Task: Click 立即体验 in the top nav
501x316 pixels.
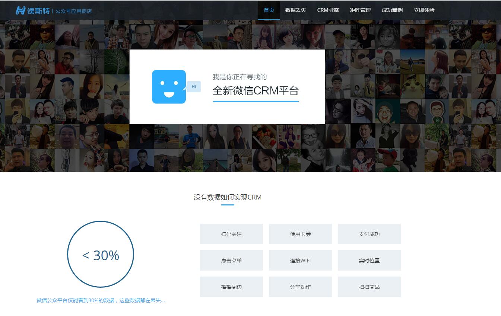Action: pyautogui.click(x=424, y=10)
